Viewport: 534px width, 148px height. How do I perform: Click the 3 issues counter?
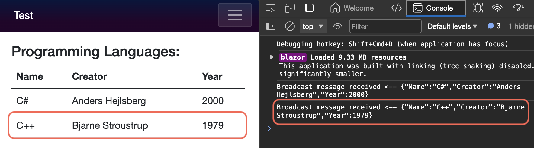tap(494, 26)
